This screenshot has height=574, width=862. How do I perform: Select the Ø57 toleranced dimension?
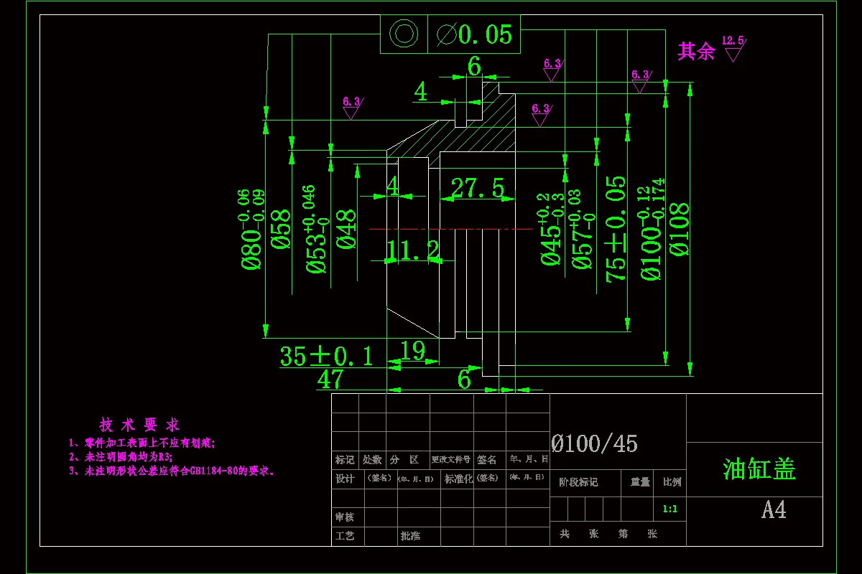(582, 230)
